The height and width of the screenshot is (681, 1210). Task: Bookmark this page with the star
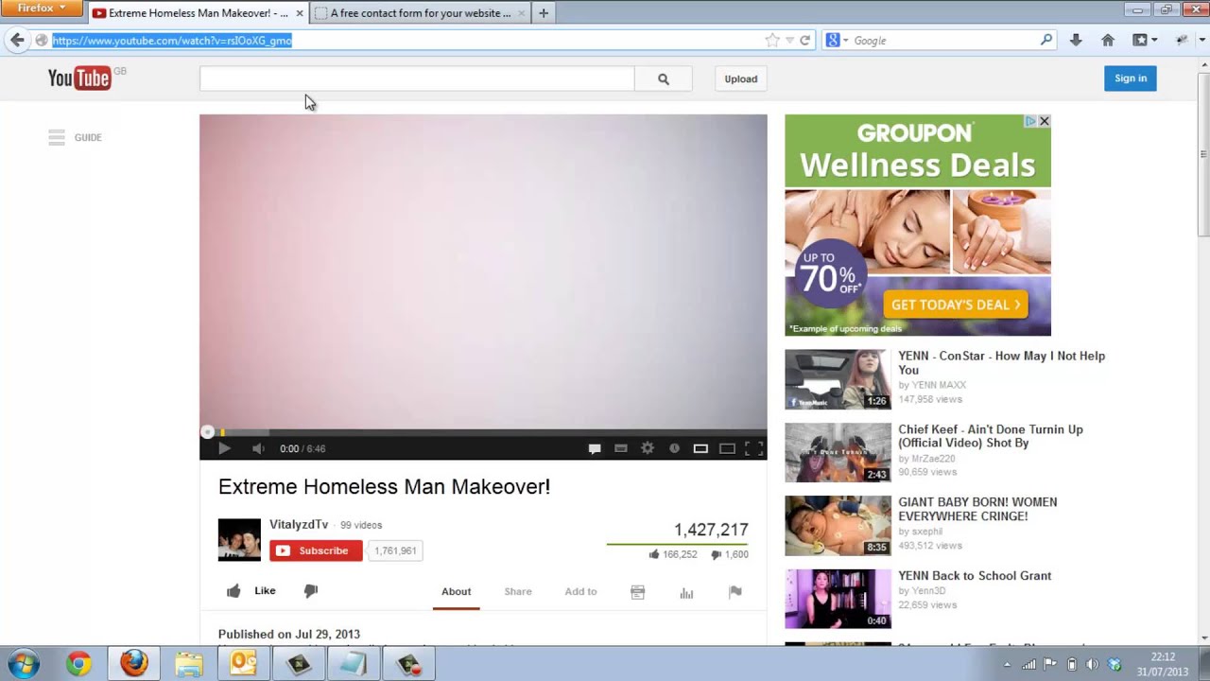[772, 41]
